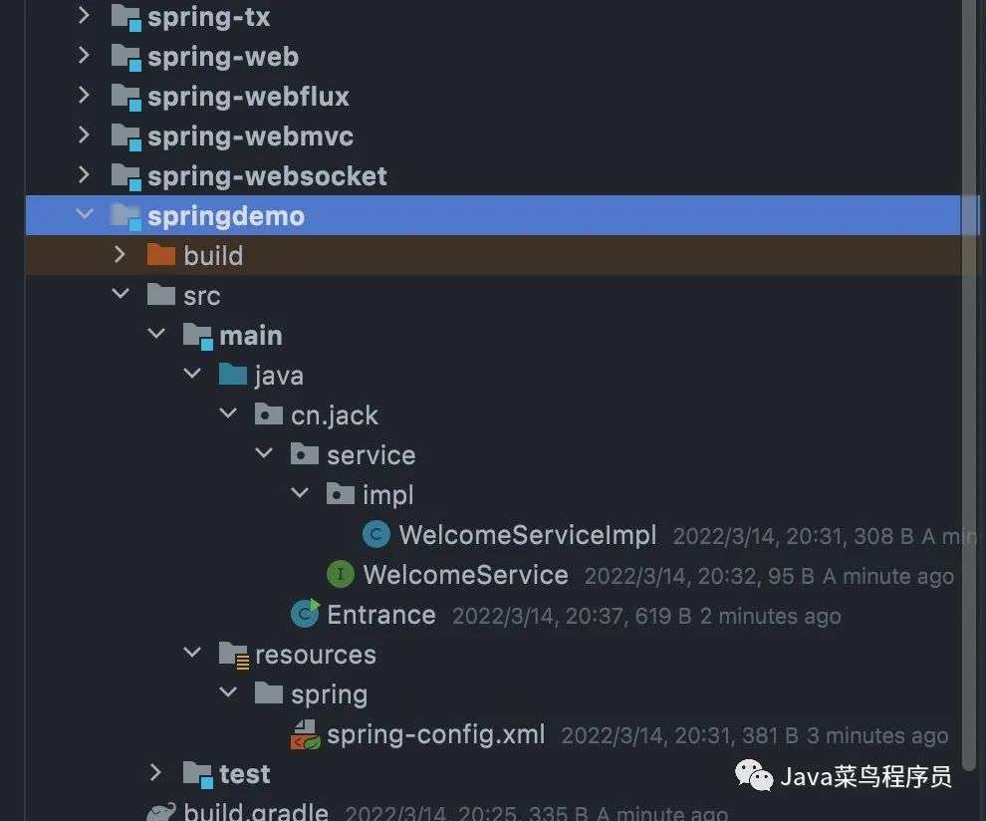Expand the spring-websocket module chevron
This screenshot has width=986, height=821.
click(84, 175)
